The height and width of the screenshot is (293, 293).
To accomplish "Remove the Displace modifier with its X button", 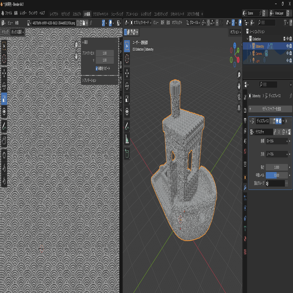I will point(286,121).
